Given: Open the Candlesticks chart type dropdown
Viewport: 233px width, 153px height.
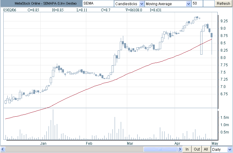Looking at the screenshot, I should (x=129, y=4).
